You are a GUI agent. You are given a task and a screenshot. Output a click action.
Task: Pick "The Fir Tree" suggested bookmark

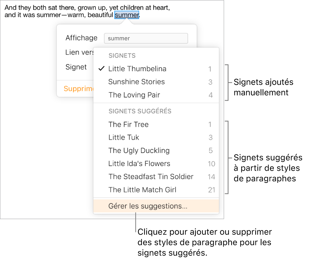(129, 124)
